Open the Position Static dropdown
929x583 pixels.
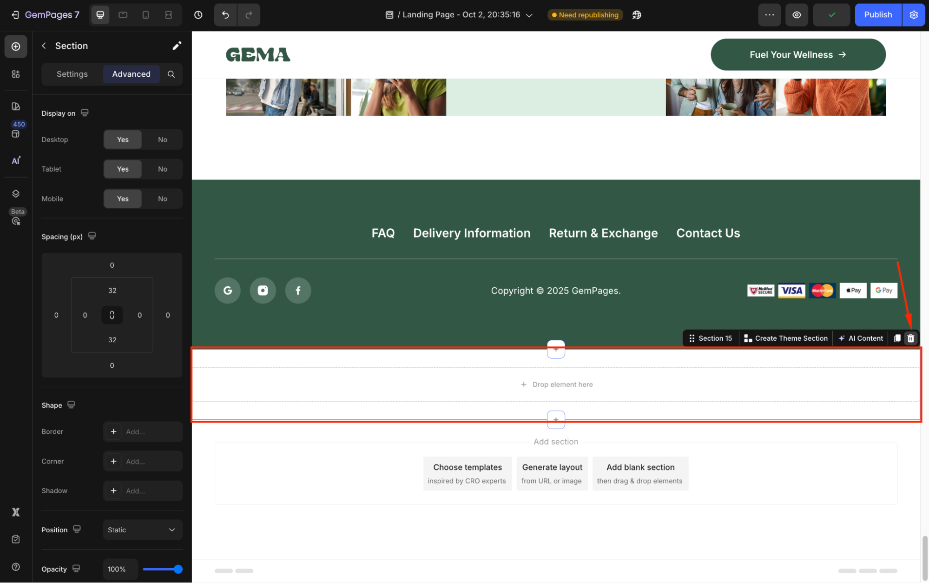[x=142, y=530]
